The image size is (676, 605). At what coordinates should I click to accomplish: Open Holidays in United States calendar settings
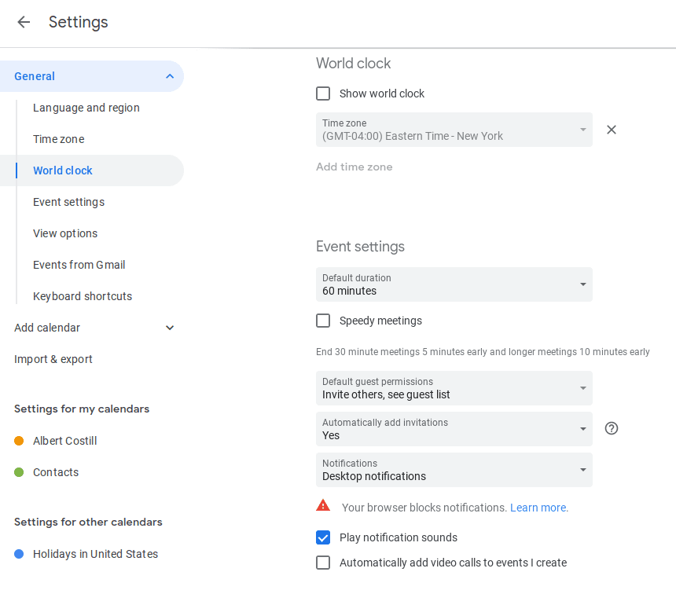point(95,554)
